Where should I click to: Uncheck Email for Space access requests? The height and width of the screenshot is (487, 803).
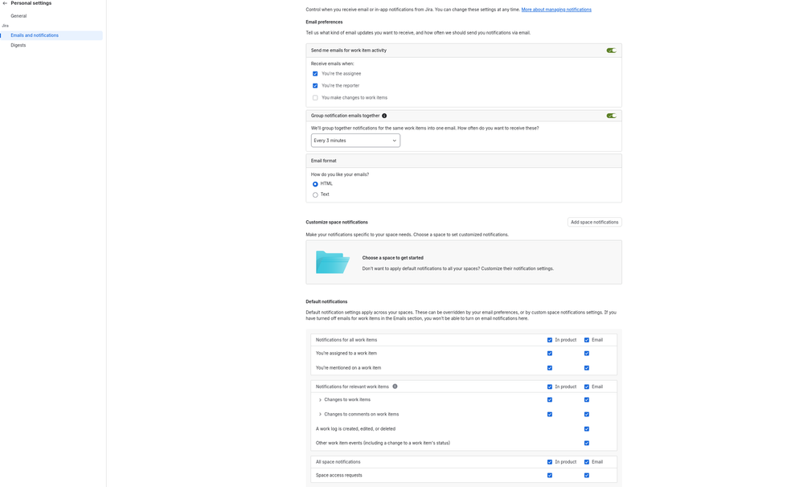coord(586,475)
